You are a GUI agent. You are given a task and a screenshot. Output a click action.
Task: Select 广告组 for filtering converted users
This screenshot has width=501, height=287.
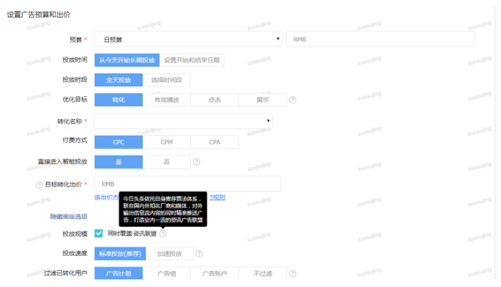click(167, 275)
